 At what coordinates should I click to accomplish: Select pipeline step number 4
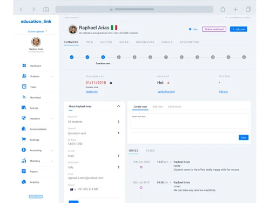pyautogui.click(x=119, y=57)
